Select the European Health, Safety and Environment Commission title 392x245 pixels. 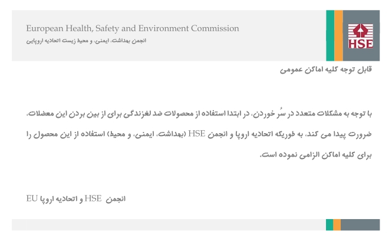click(133, 28)
